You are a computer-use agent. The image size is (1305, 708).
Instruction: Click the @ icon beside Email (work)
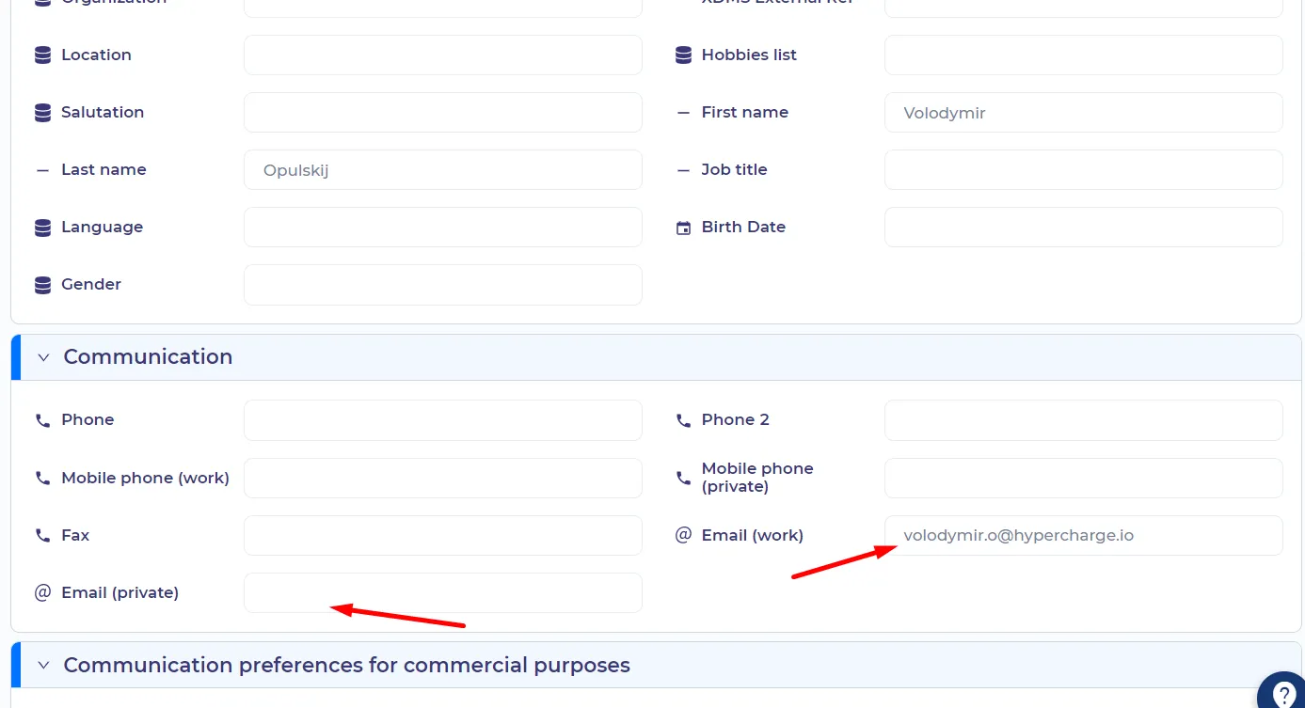683,535
